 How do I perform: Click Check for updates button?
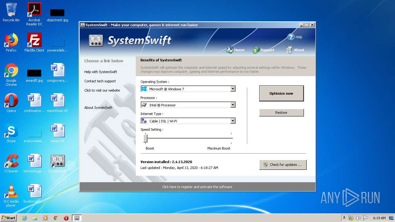283,165
